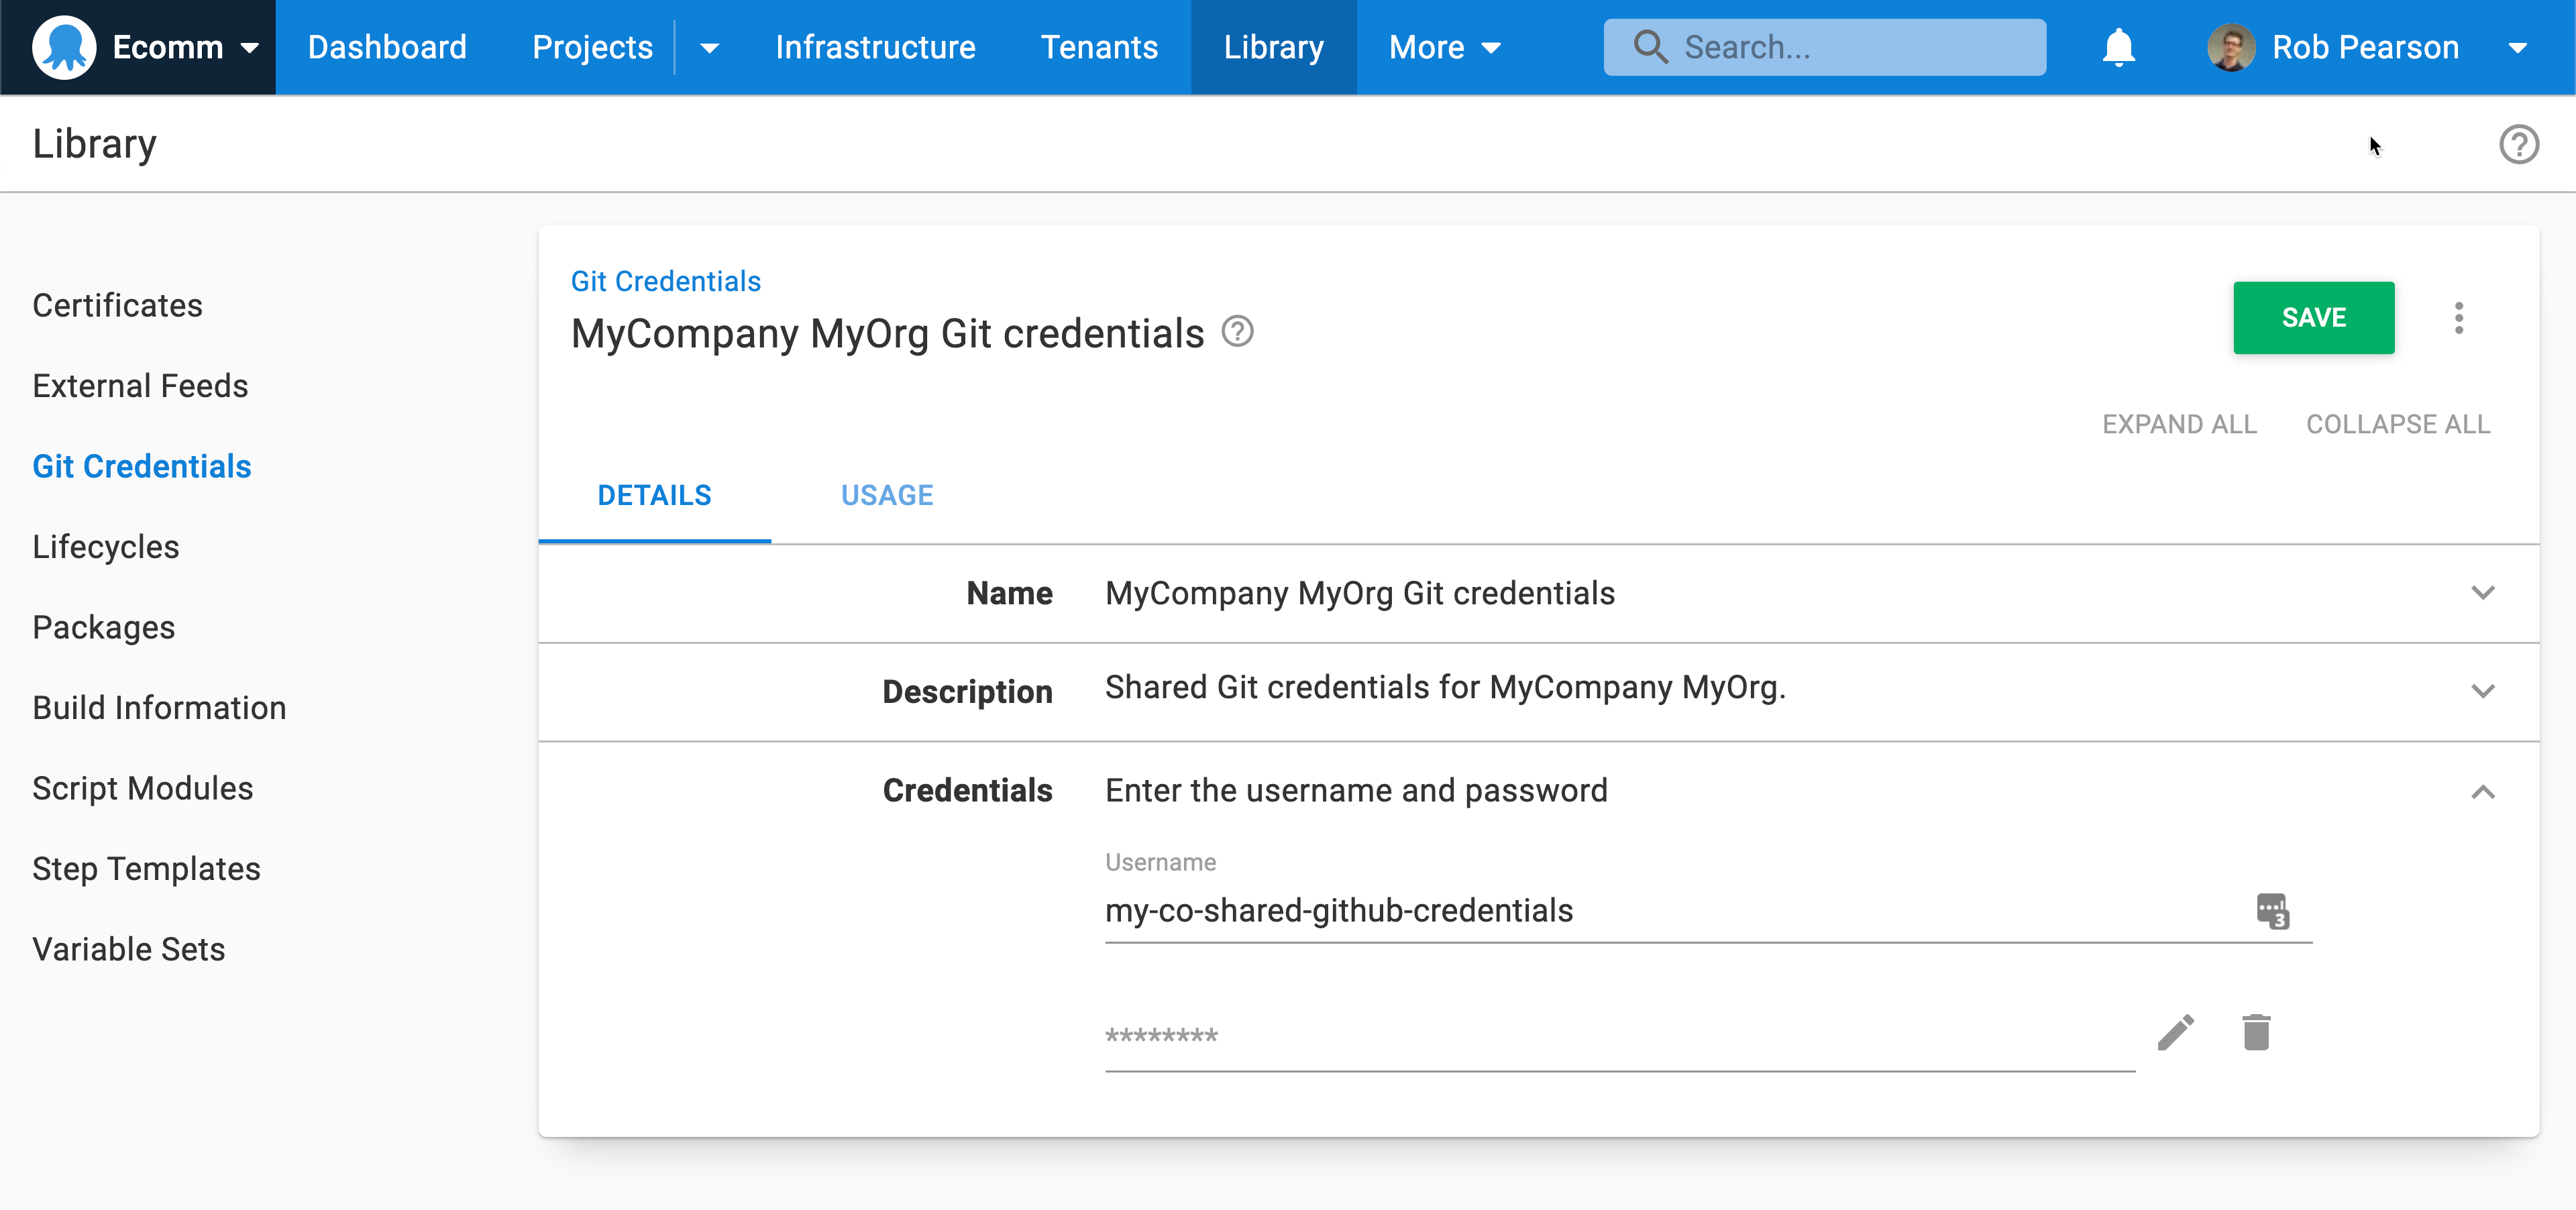This screenshot has width=2576, height=1210.
Task: Open the help icon in the top right
Action: [2519, 144]
